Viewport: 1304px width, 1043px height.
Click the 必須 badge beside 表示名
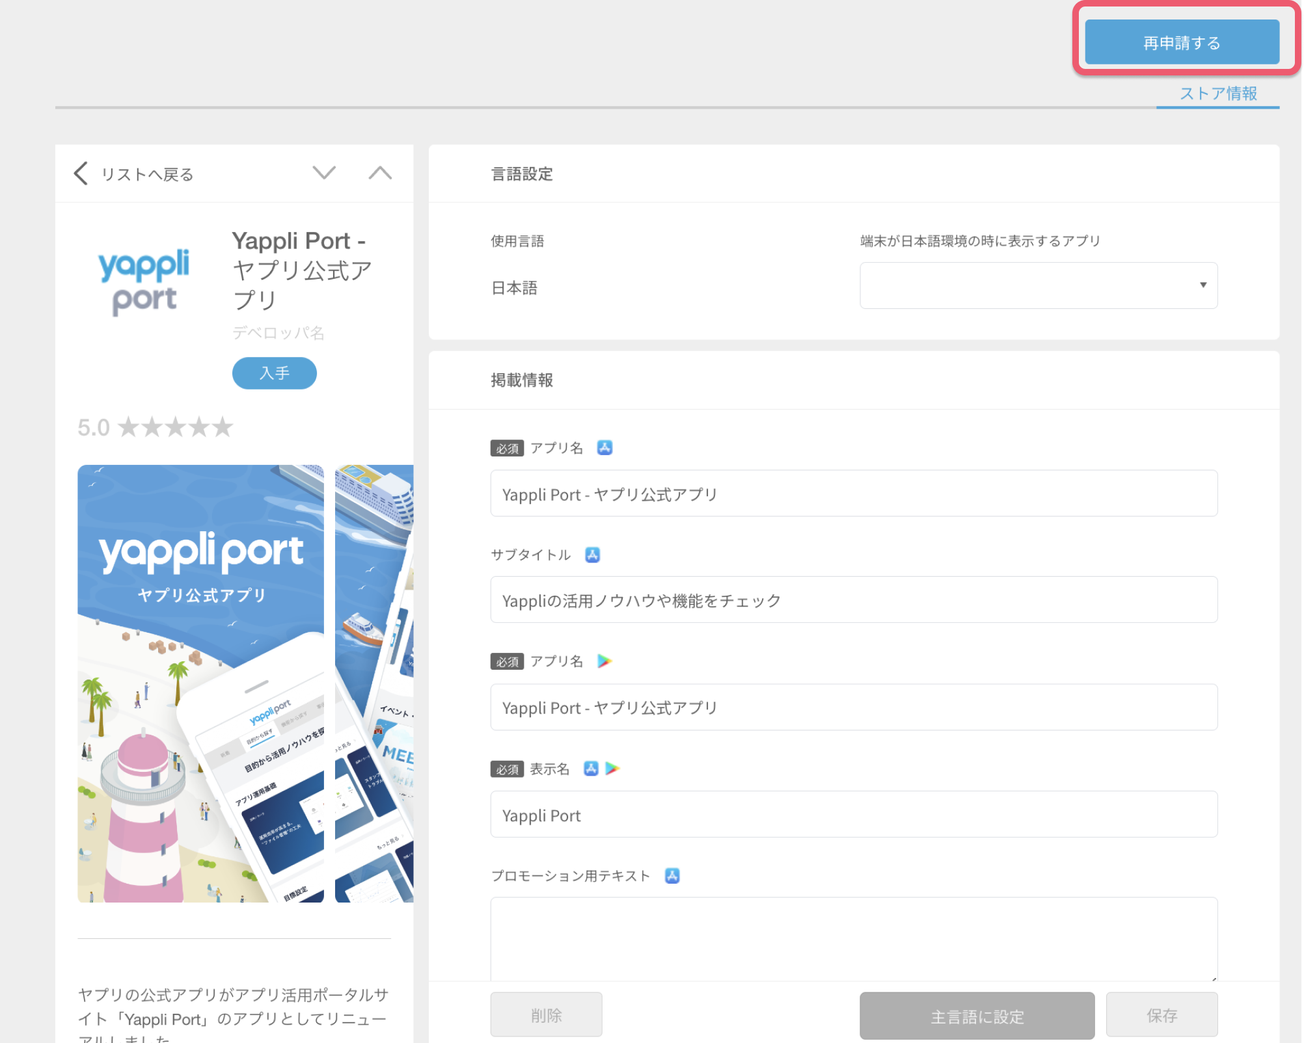click(507, 769)
